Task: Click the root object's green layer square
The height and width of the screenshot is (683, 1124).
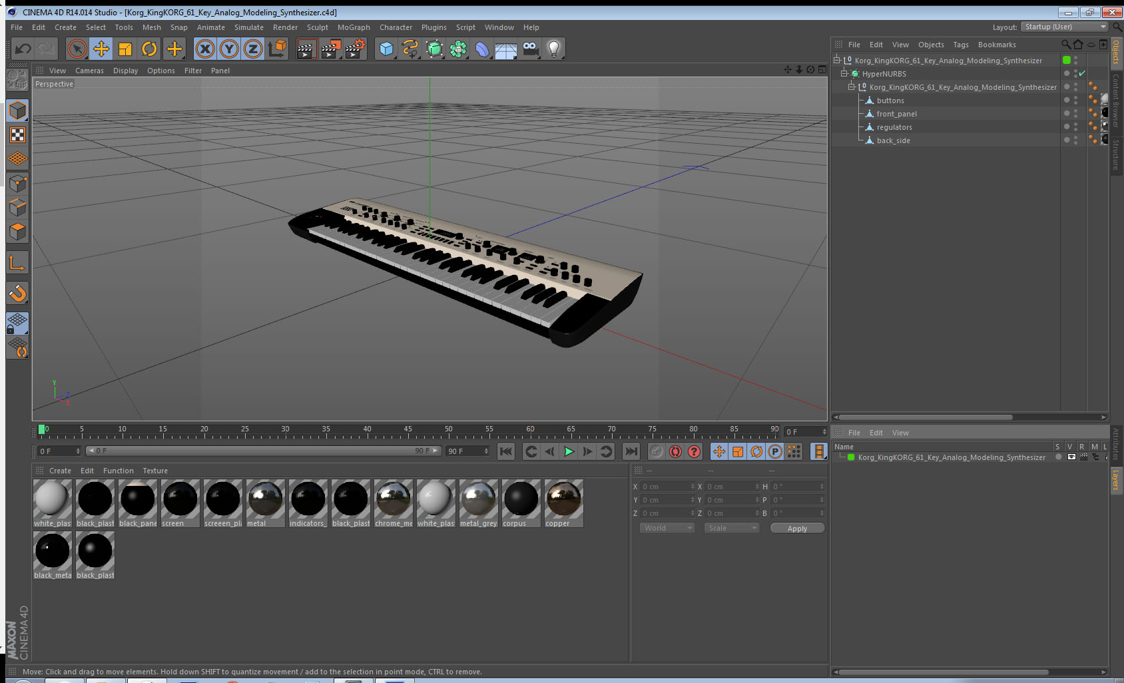Action: (x=1067, y=60)
